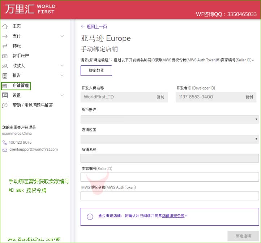The image size is (261, 243).
Task: Open 支付 menu item
Action: 17,36
